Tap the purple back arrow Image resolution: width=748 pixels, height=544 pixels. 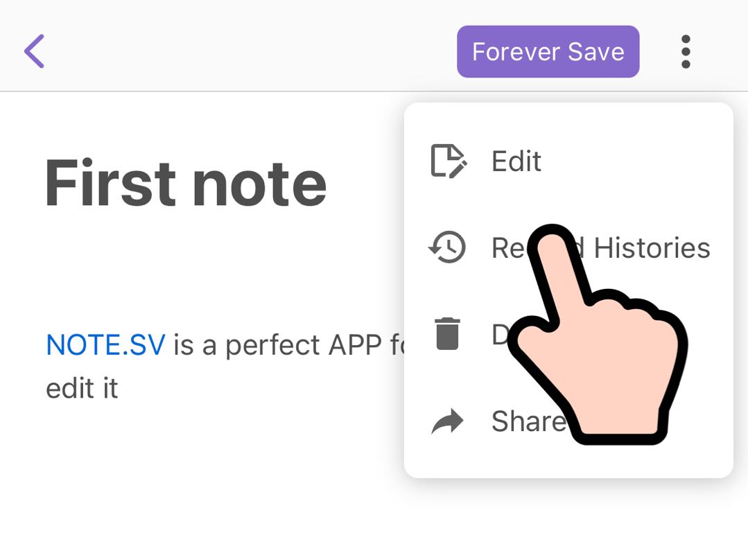(x=34, y=51)
